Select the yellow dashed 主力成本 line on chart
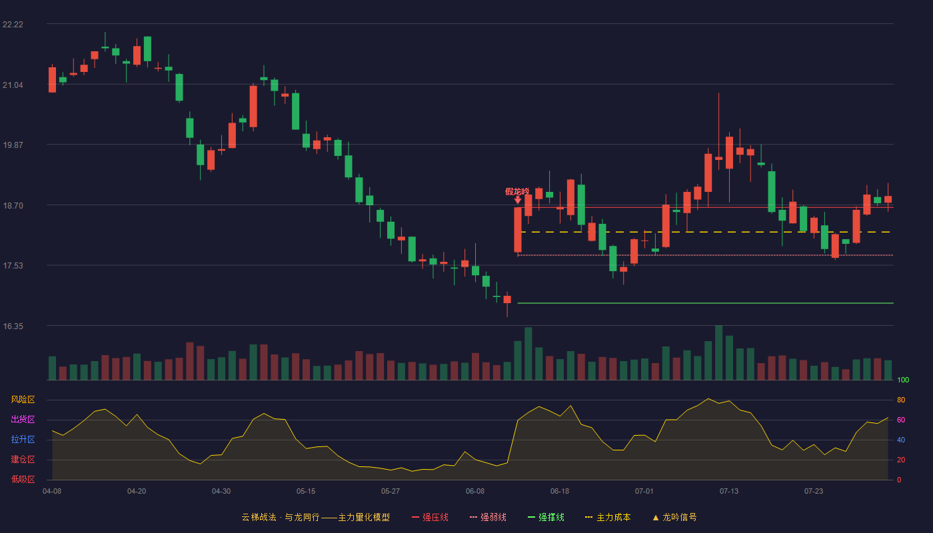Screen dimensions: 933x533 point(706,232)
